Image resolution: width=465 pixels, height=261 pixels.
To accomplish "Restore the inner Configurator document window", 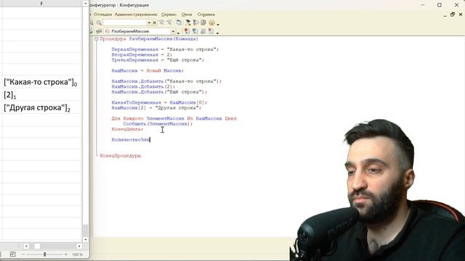I will tap(453, 14).
